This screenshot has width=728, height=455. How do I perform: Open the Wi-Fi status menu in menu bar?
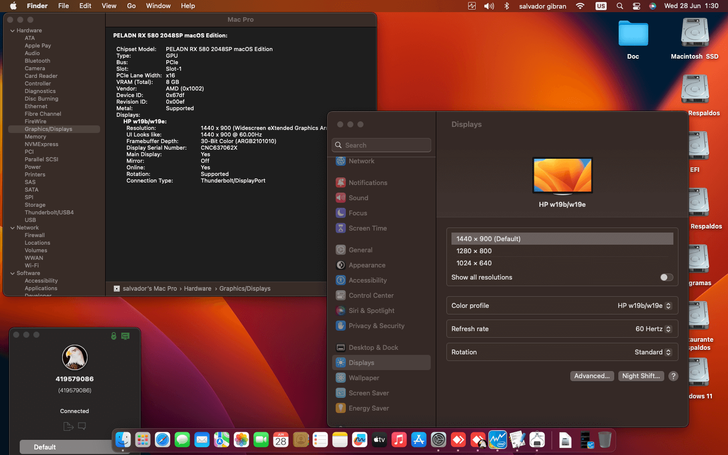click(580, 6)
